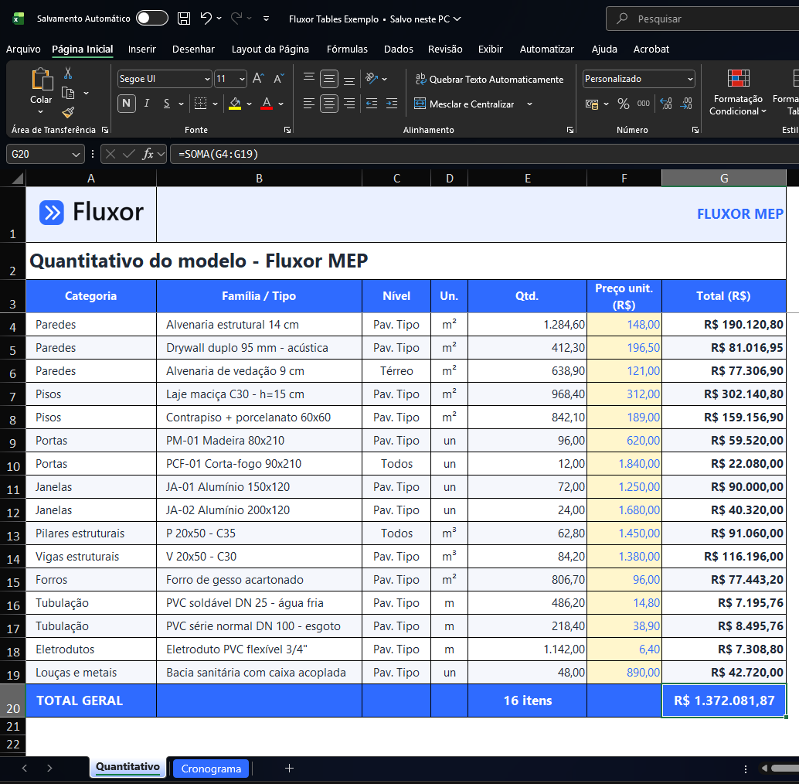Open the Customize Quick Access Toolbar dropdown
Image resolution: width=799 pixels, height=784 pixels.
click(266, 19)
